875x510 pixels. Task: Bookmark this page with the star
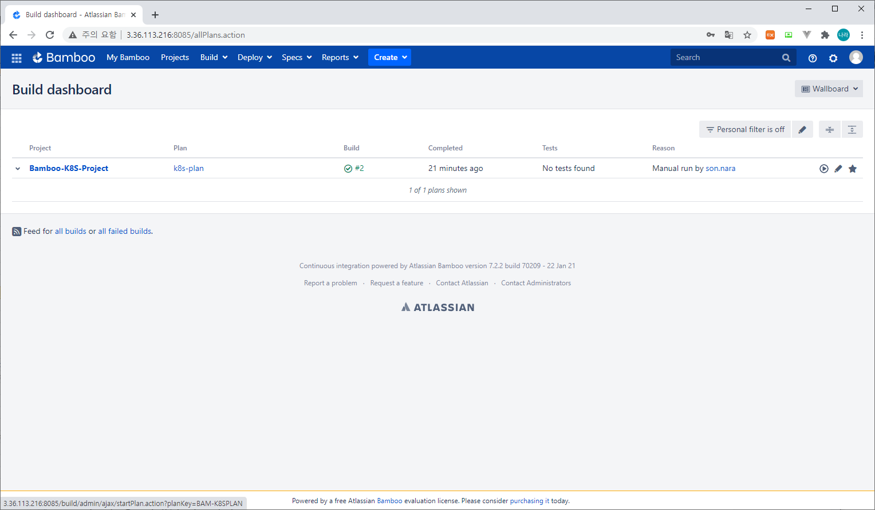coord(747,35)
